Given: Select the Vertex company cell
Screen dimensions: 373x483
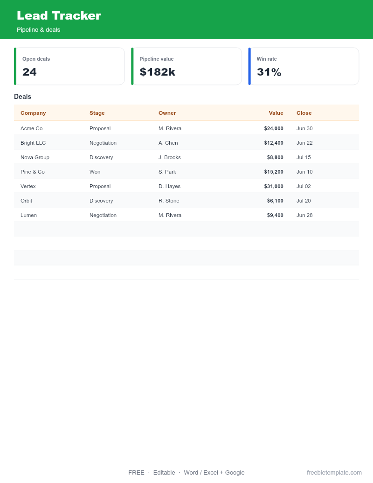Looking at the screenshot, I should [x=28, y=186].
